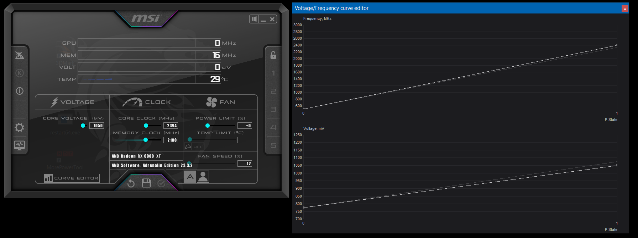Viewport: 638px width, 238px height.
Task: Click the GPU clock readout bar
Action: pos(149,43)
